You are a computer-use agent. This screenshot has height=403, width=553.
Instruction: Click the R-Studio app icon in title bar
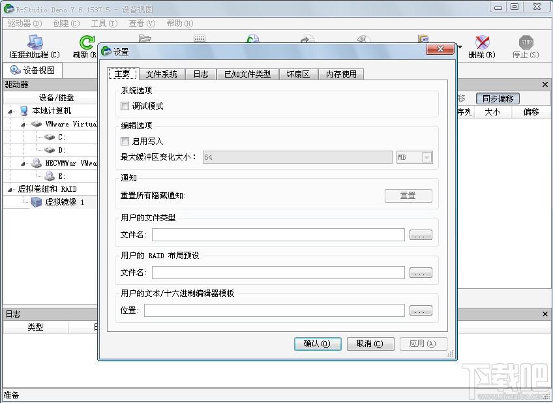pyautogui.click(x=9, y=9)
